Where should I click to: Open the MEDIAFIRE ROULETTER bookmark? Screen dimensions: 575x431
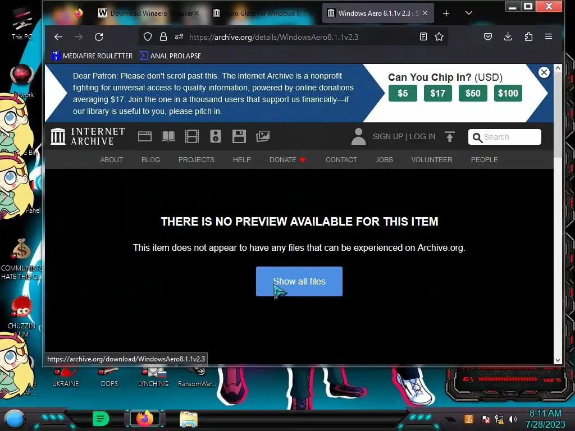[x=93, y=56]
